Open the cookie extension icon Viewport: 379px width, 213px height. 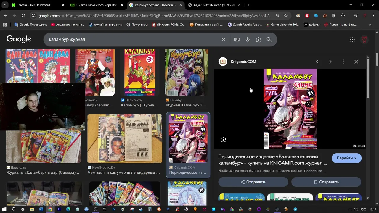(x=325, y=15)
